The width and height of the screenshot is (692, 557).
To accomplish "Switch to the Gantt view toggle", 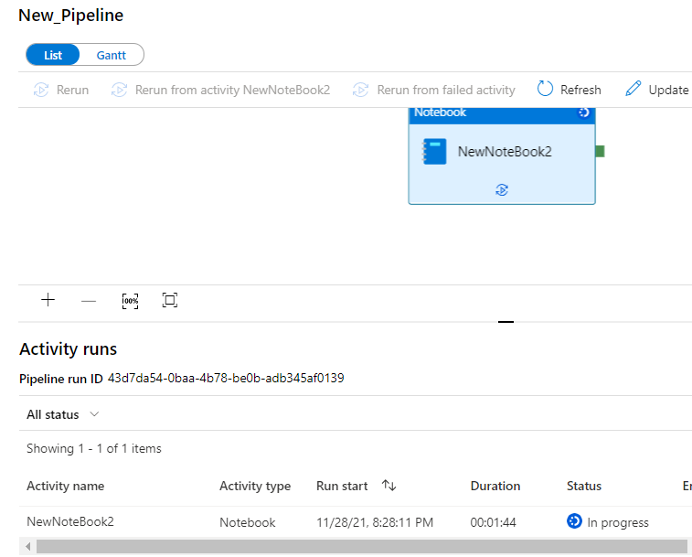I will (112, 55).
